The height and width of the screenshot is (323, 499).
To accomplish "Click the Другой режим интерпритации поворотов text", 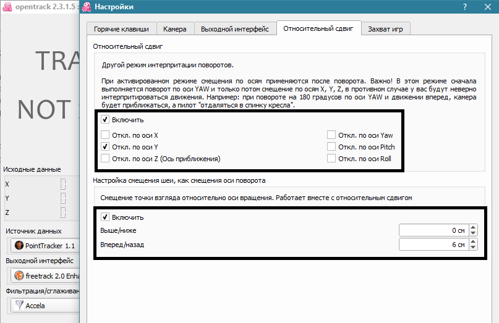I will point(168,65).
